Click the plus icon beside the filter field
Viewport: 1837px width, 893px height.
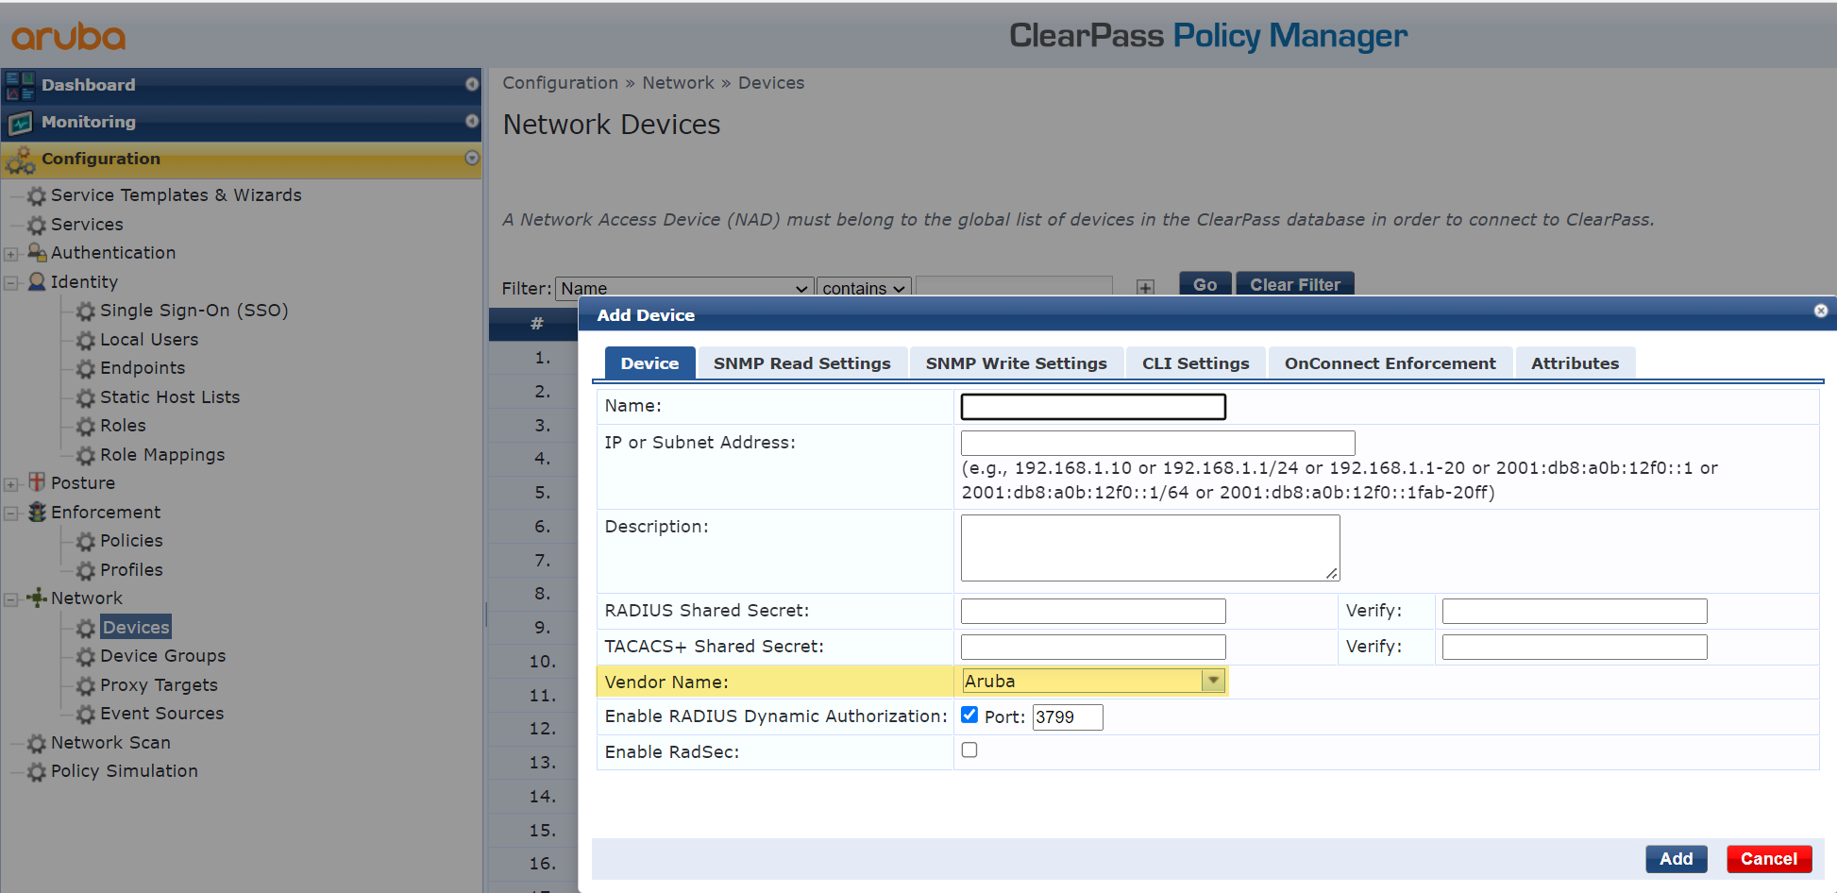coord(1145,287)
